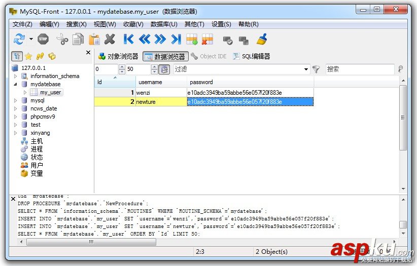Expand the mysql database node
The height and width of the screenshot is (266, 417).
15,100
